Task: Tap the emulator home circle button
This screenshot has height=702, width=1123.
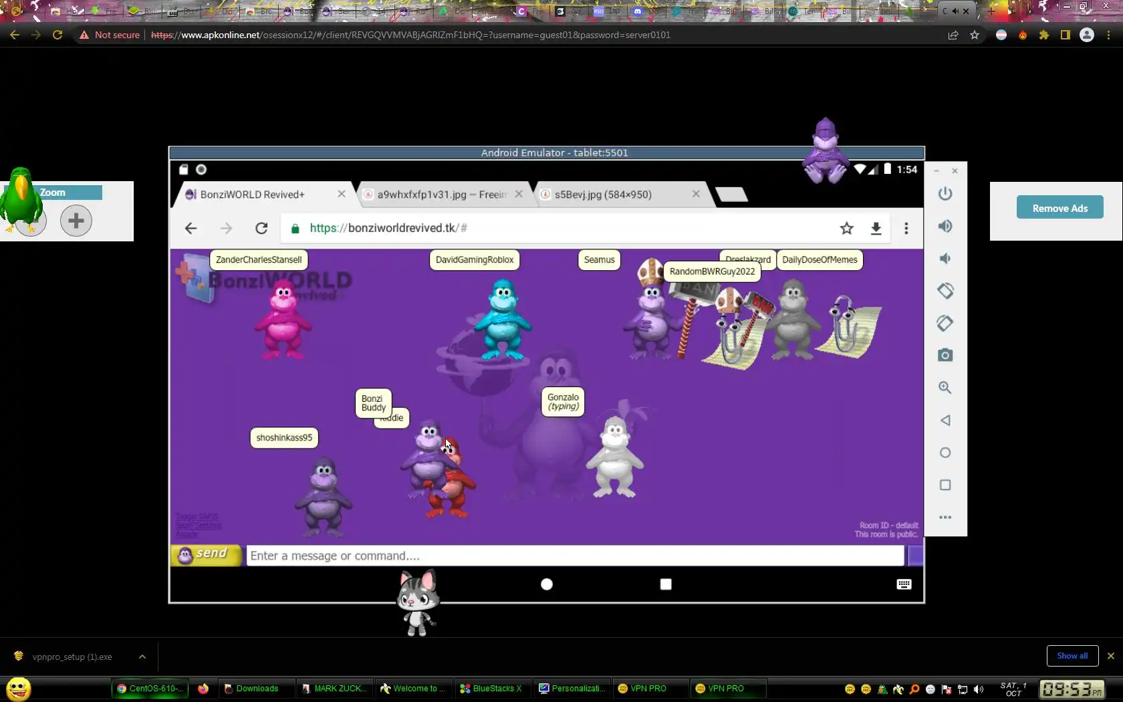Action: tap(945, 453)
